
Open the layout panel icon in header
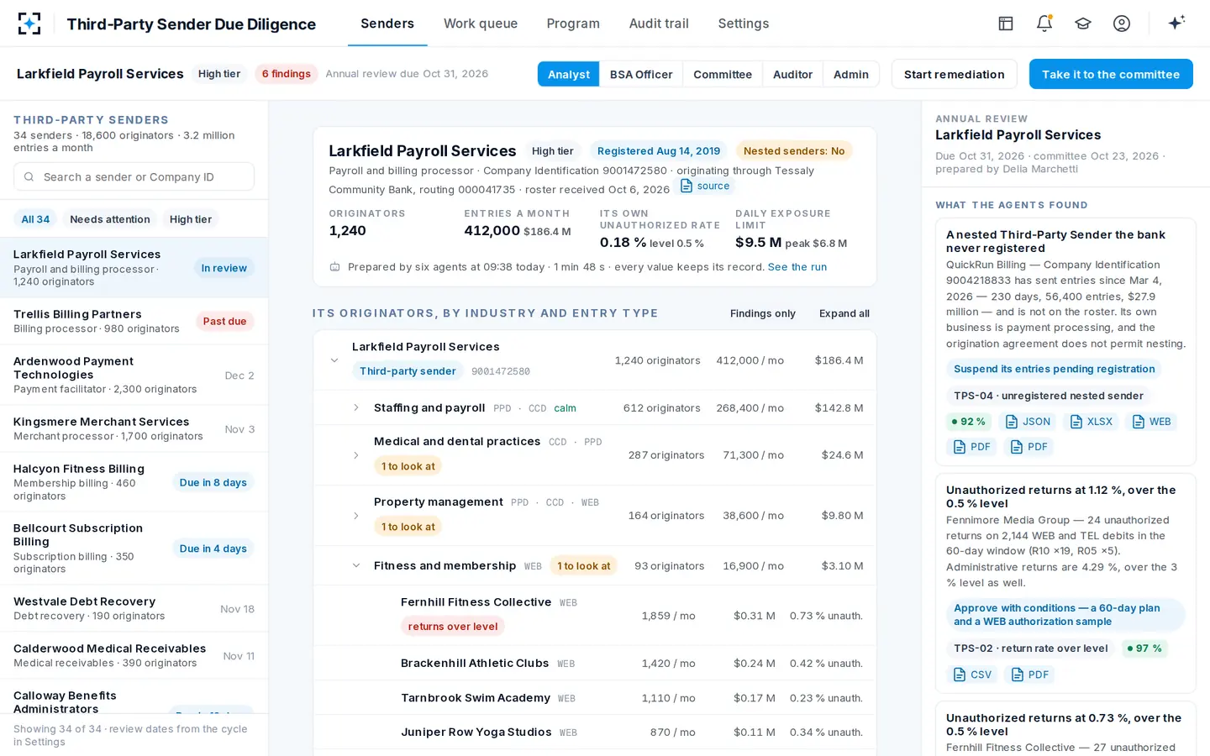coord(1006,24)
